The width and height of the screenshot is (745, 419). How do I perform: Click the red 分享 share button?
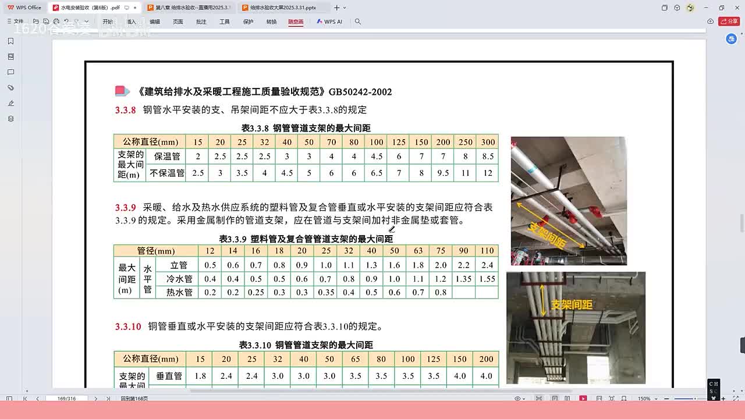point(729,22)
